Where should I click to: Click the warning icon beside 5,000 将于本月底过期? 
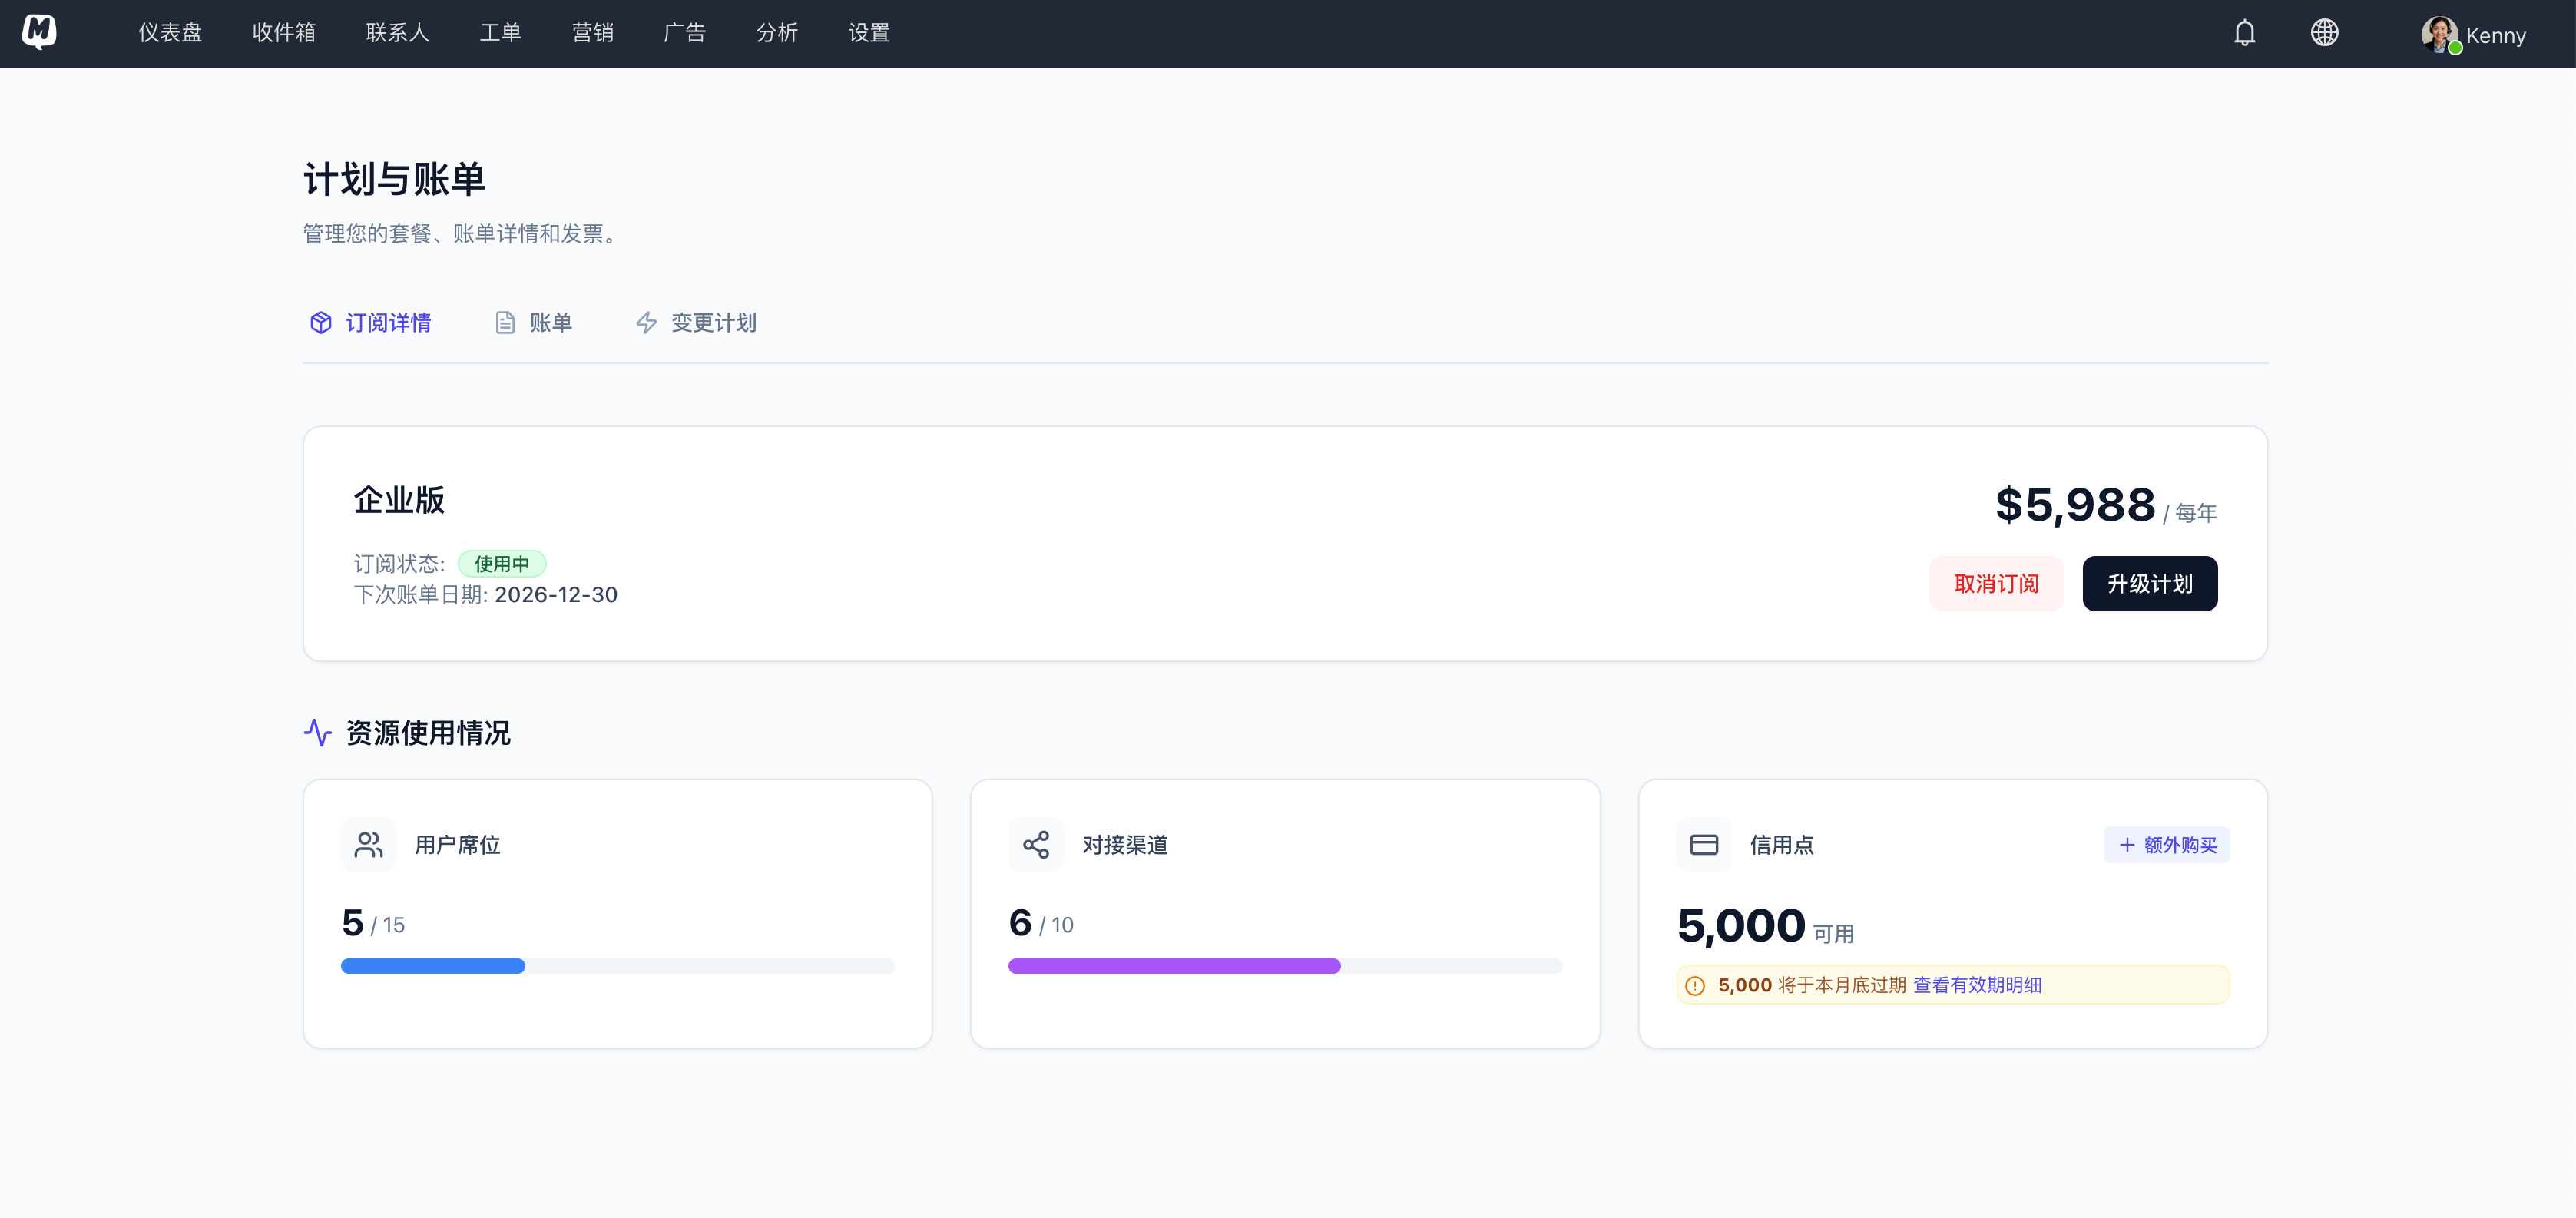(x=1694, y=985)
